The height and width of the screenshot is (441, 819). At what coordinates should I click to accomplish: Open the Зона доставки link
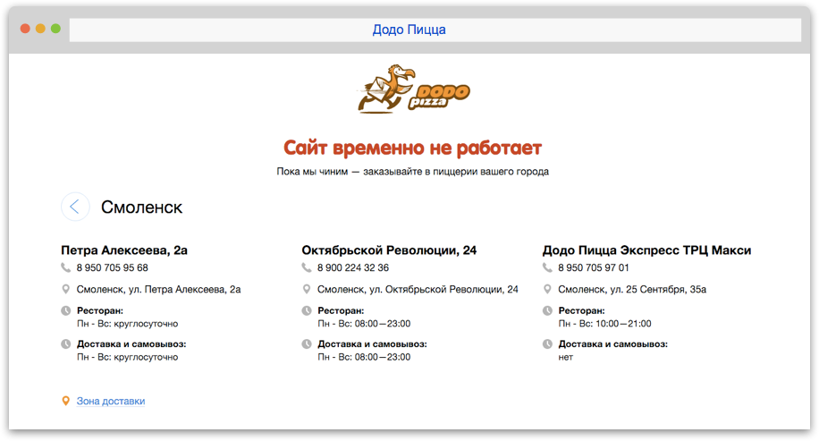[x=111, y=401]
